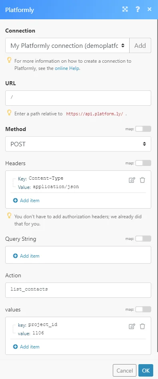Confirm with the OK button
The height and width of the screenshot is (379, 158).
coord(146,370)
